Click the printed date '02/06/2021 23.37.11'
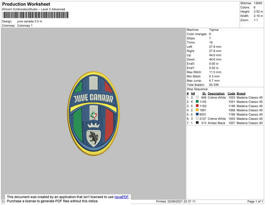Viewport: 265px width, 205px height. [x=182, y=201]
